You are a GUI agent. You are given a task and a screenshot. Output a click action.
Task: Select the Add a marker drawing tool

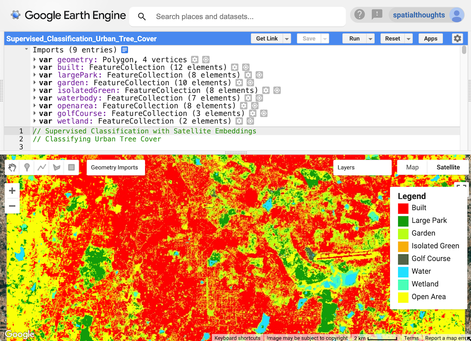point(27,167)
